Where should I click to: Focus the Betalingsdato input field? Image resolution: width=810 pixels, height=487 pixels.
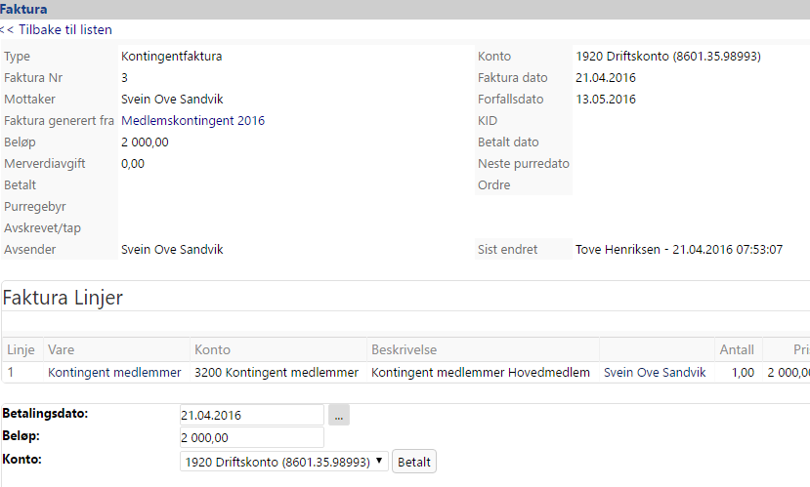(251, 416)
